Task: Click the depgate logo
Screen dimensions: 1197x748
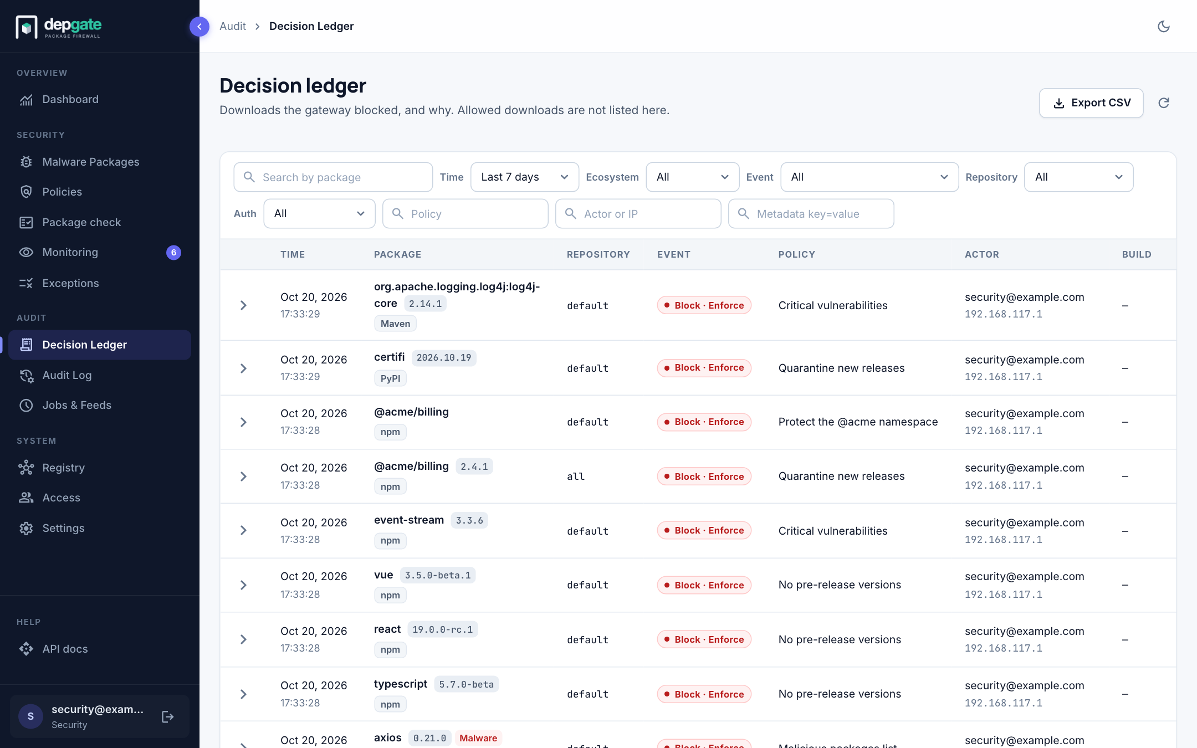Action: coord(59,27)
